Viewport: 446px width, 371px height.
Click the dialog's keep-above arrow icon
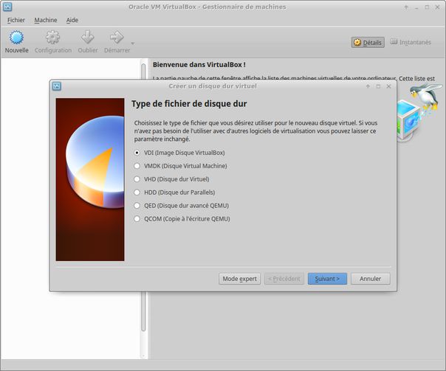(368, 86)
